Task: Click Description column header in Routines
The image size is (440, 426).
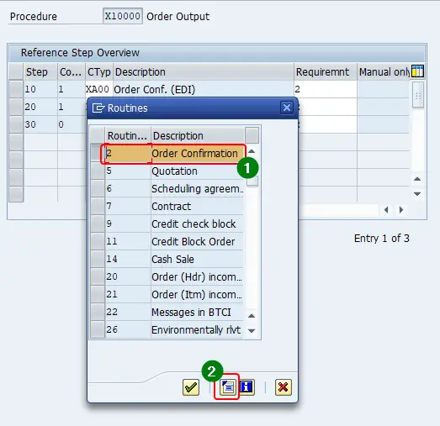Action: coord(198,135)
